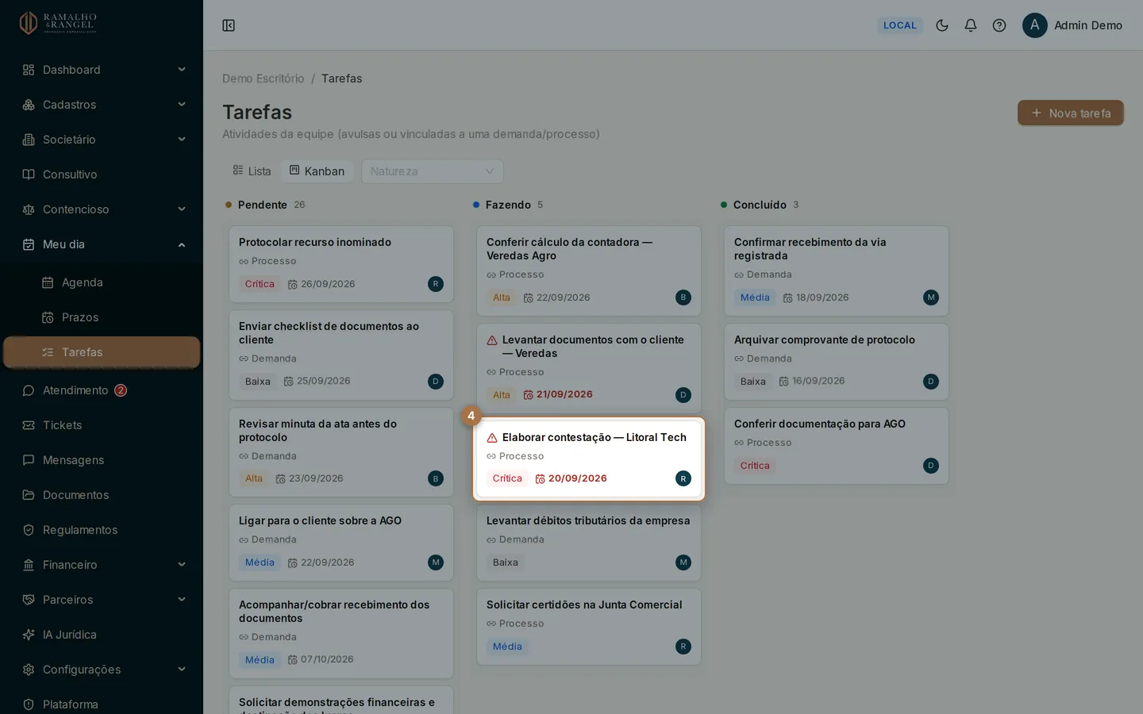Click the Parceiros handshake icon
This screenshot has height=714, width=1143.
point(29,600)
